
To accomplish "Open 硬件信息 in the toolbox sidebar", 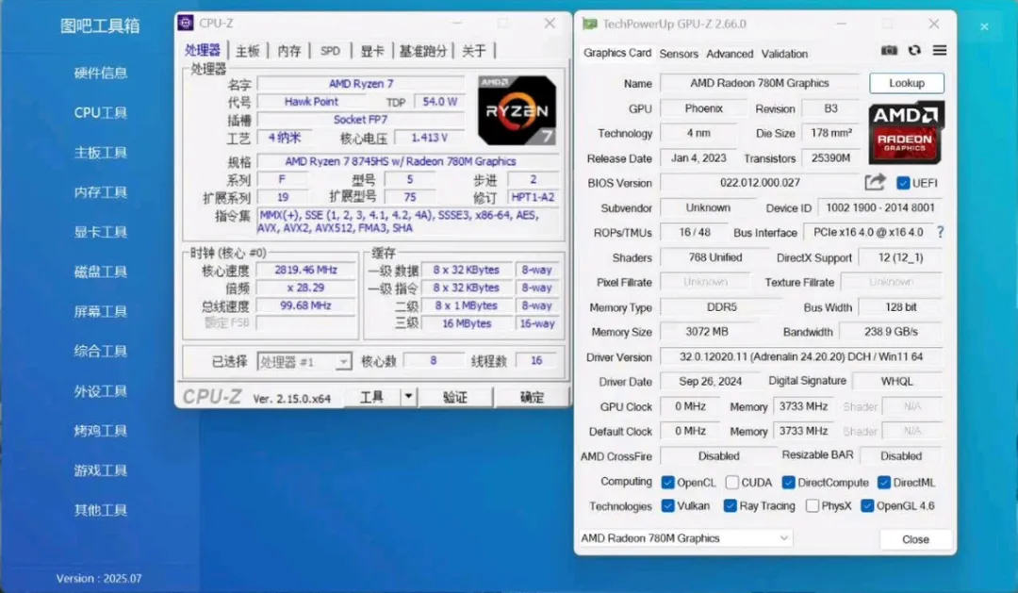I will point(100,73).
